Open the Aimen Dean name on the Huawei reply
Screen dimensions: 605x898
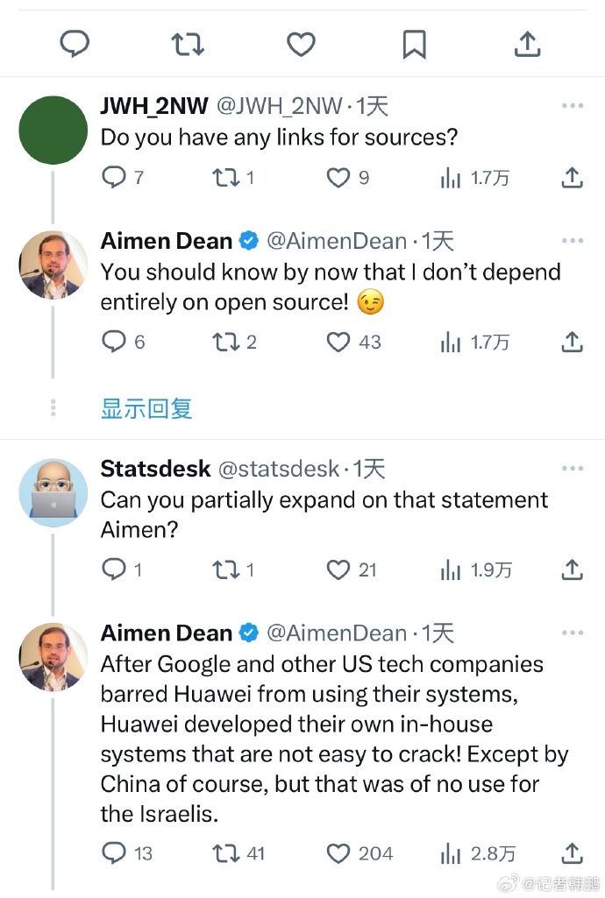(167, 633)
